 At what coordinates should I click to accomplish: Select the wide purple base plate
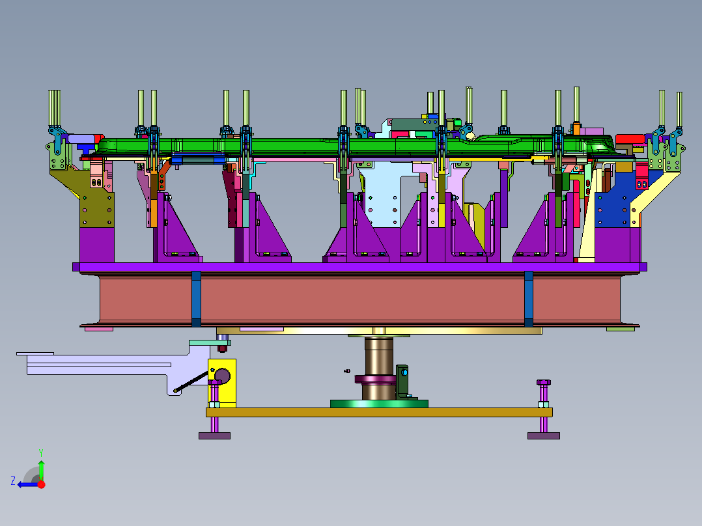point(359,267)
